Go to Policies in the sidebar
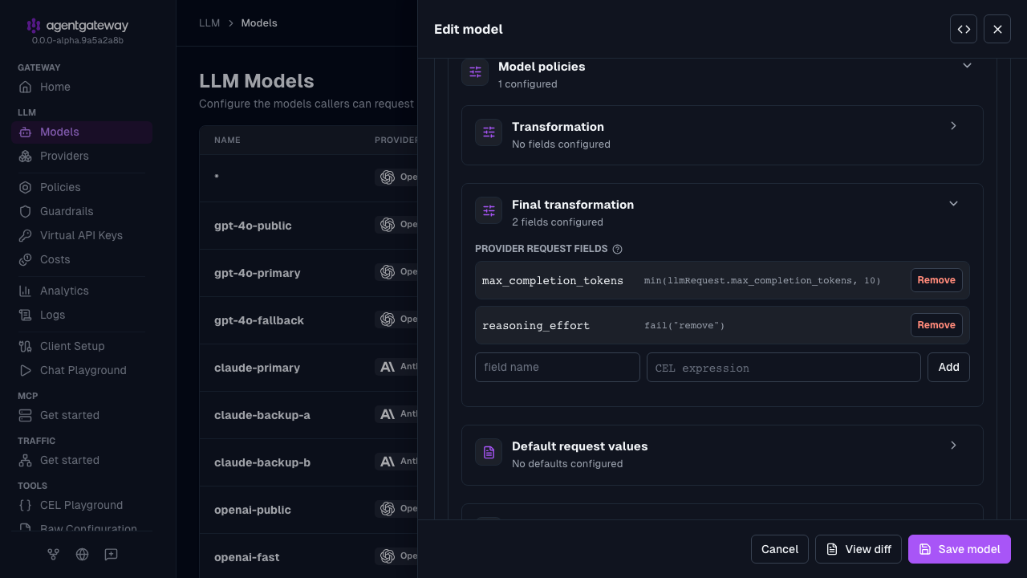Viewport: 1027px width, 578px height. [82, 187]
